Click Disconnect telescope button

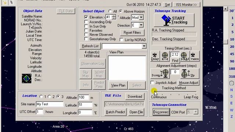[x=161, y=112]
